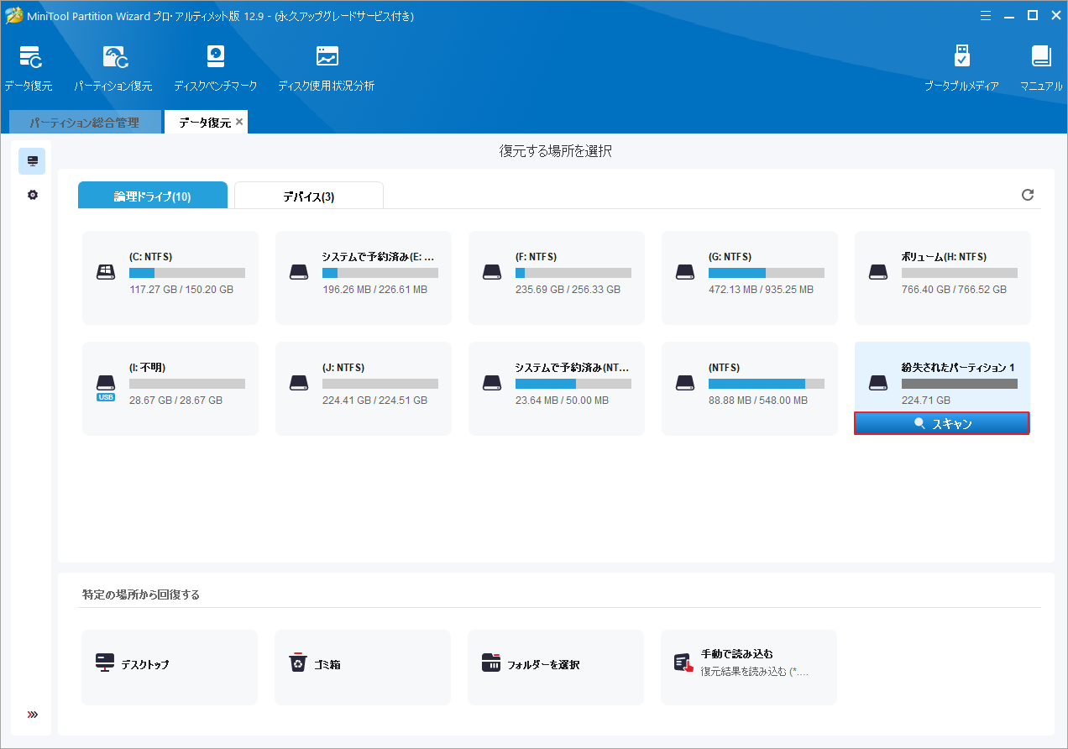Open パーティション復元 toolbar icon
The height and width of the screenshot is (749, 1068).
click(115, 57)
